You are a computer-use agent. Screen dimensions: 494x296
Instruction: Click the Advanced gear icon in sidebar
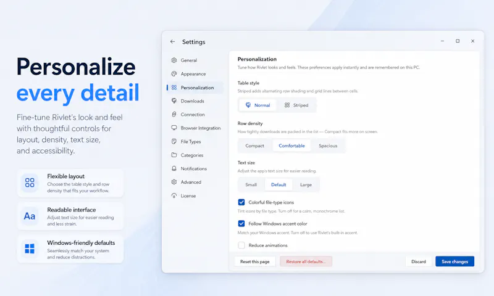click(174, 182)
